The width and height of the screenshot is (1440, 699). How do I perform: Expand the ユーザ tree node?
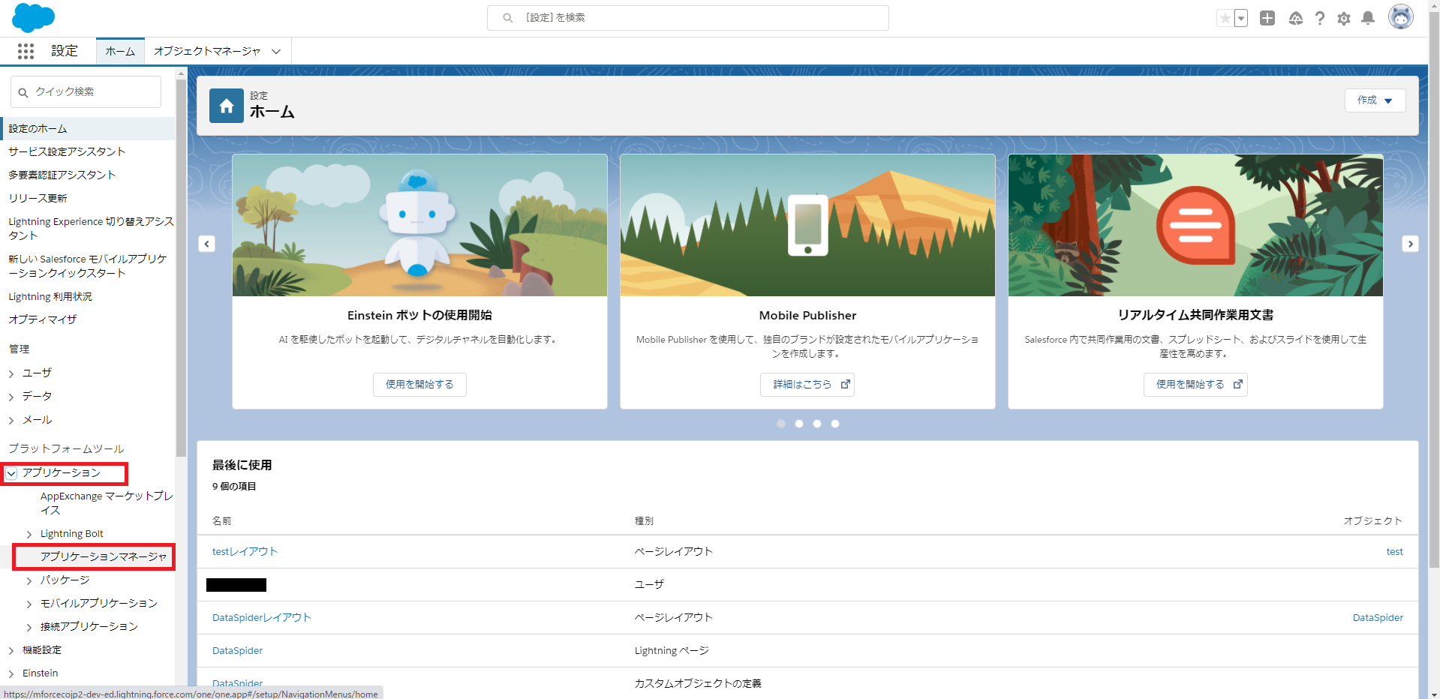point(11,373)
